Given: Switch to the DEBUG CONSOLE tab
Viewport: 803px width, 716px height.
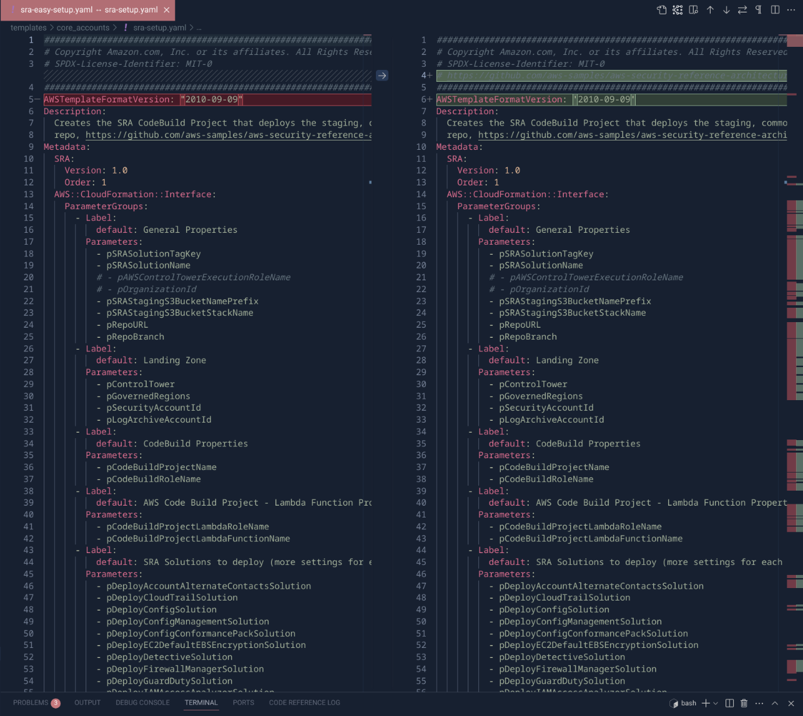Looking at the screenshot, I should [142, 702].
